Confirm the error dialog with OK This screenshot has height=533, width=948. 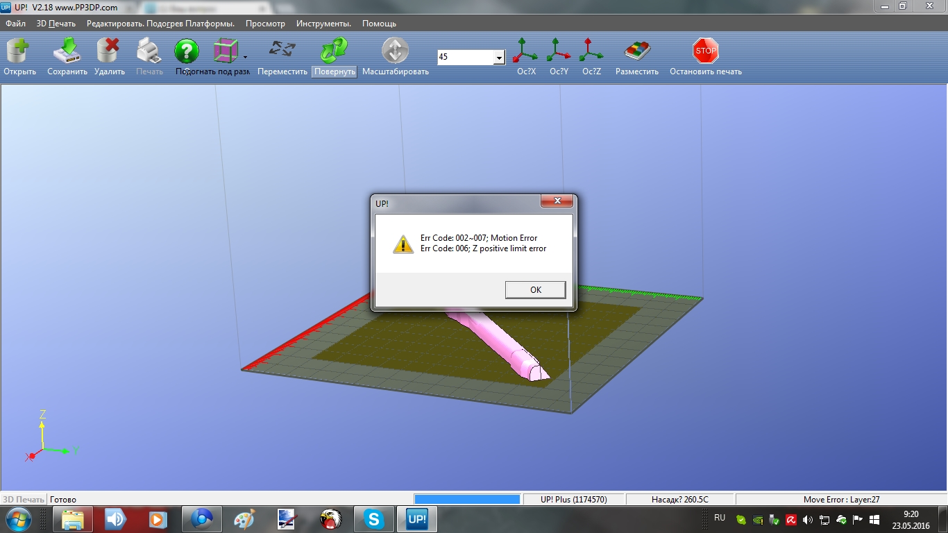click(536, 290)
